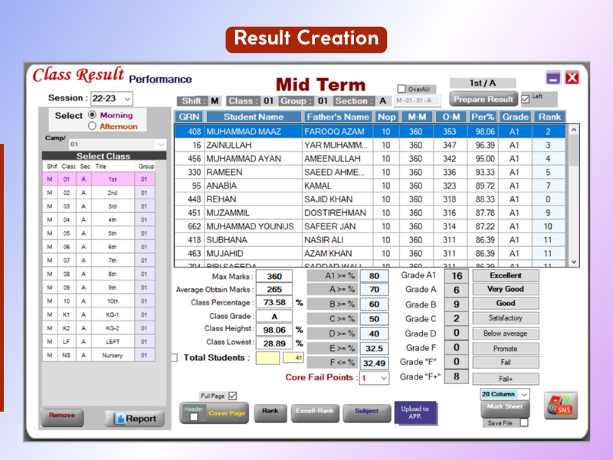Screen dimensions: 613x460
Task: Click the Prepare Result button
Action: (483, 100)
